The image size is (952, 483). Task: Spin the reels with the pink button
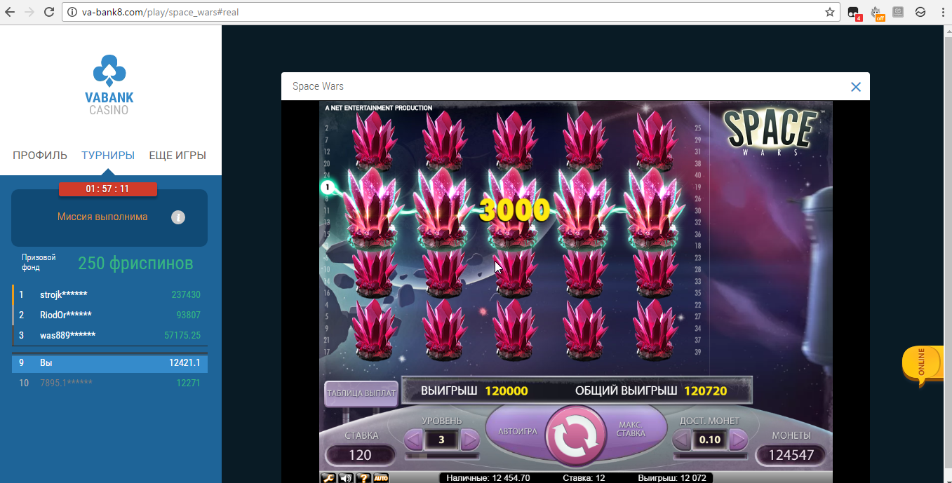[575, 436]
